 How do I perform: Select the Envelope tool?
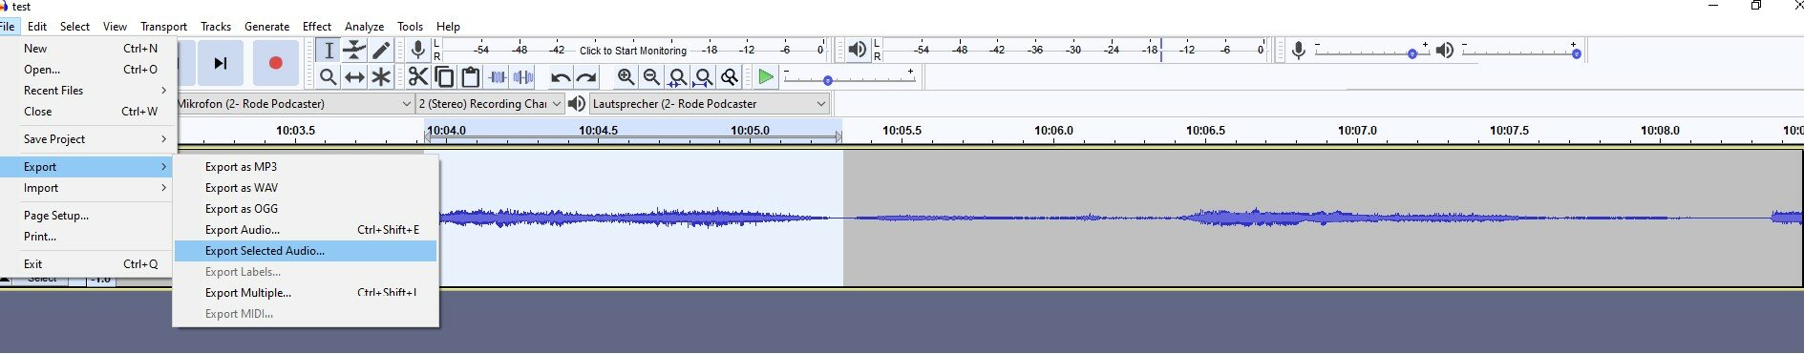coord(354,51)
